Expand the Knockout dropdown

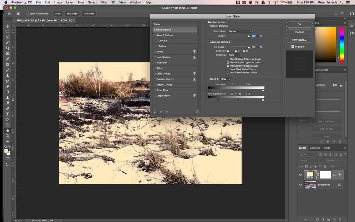pyautogui.click(x=234, y=55)
